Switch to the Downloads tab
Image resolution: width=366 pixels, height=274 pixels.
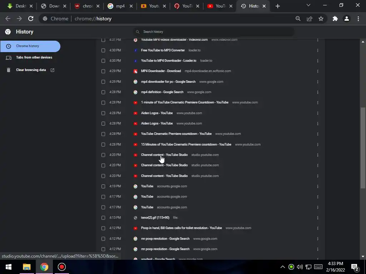(x=54, y=6)
